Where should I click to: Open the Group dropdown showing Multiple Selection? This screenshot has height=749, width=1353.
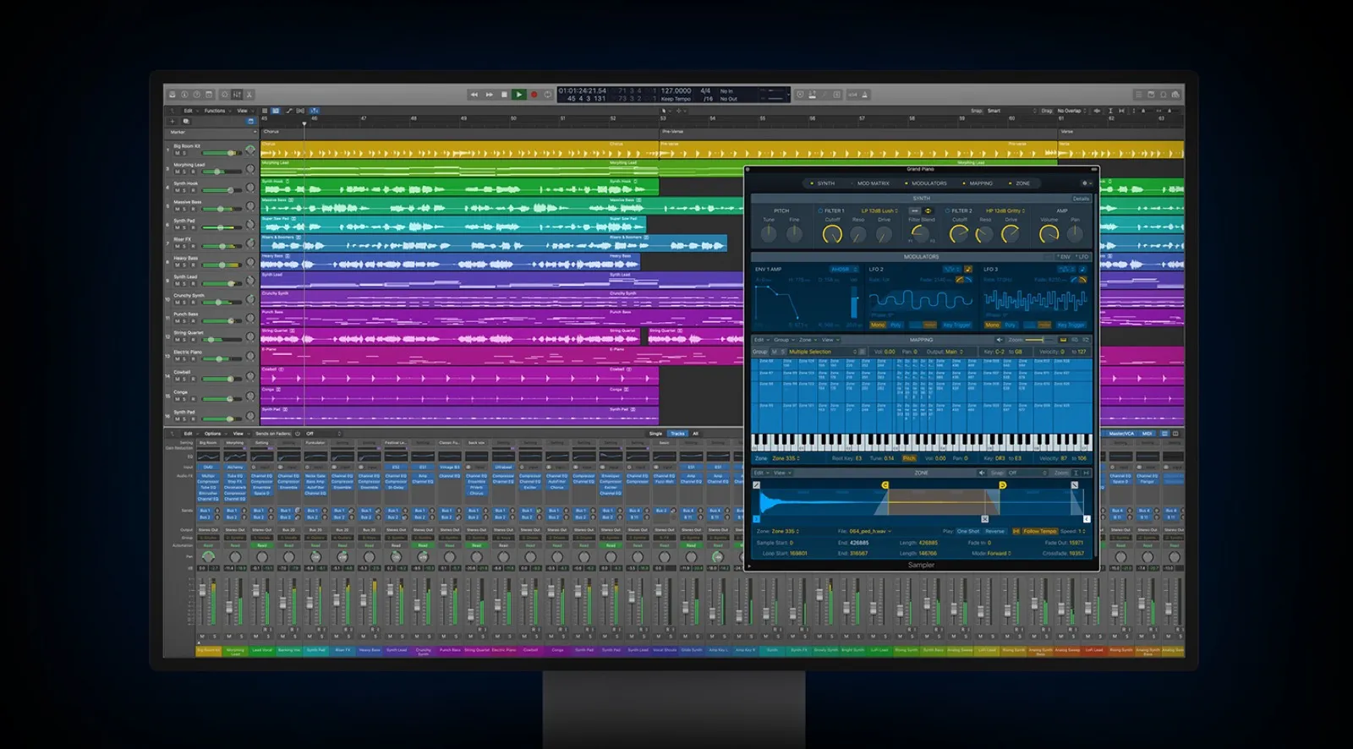823,352
